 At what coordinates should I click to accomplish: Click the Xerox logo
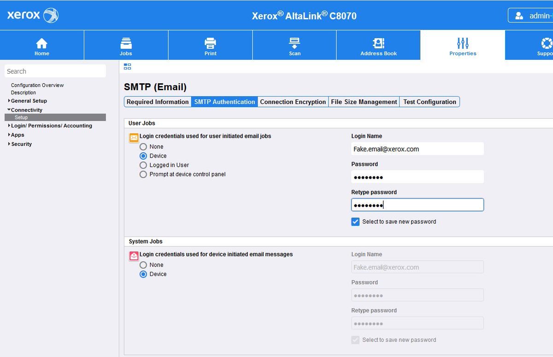click(x=33, y=15)
